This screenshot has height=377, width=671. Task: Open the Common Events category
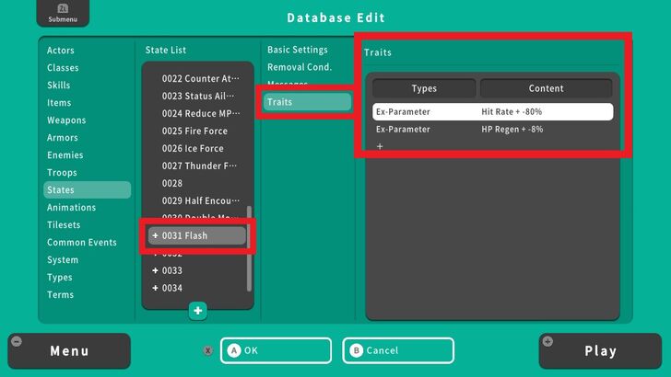click(x=81, y=243)
